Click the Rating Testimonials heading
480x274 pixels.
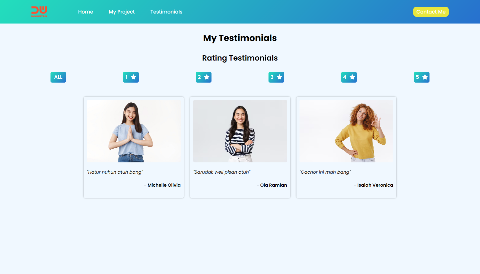(240, 58)
